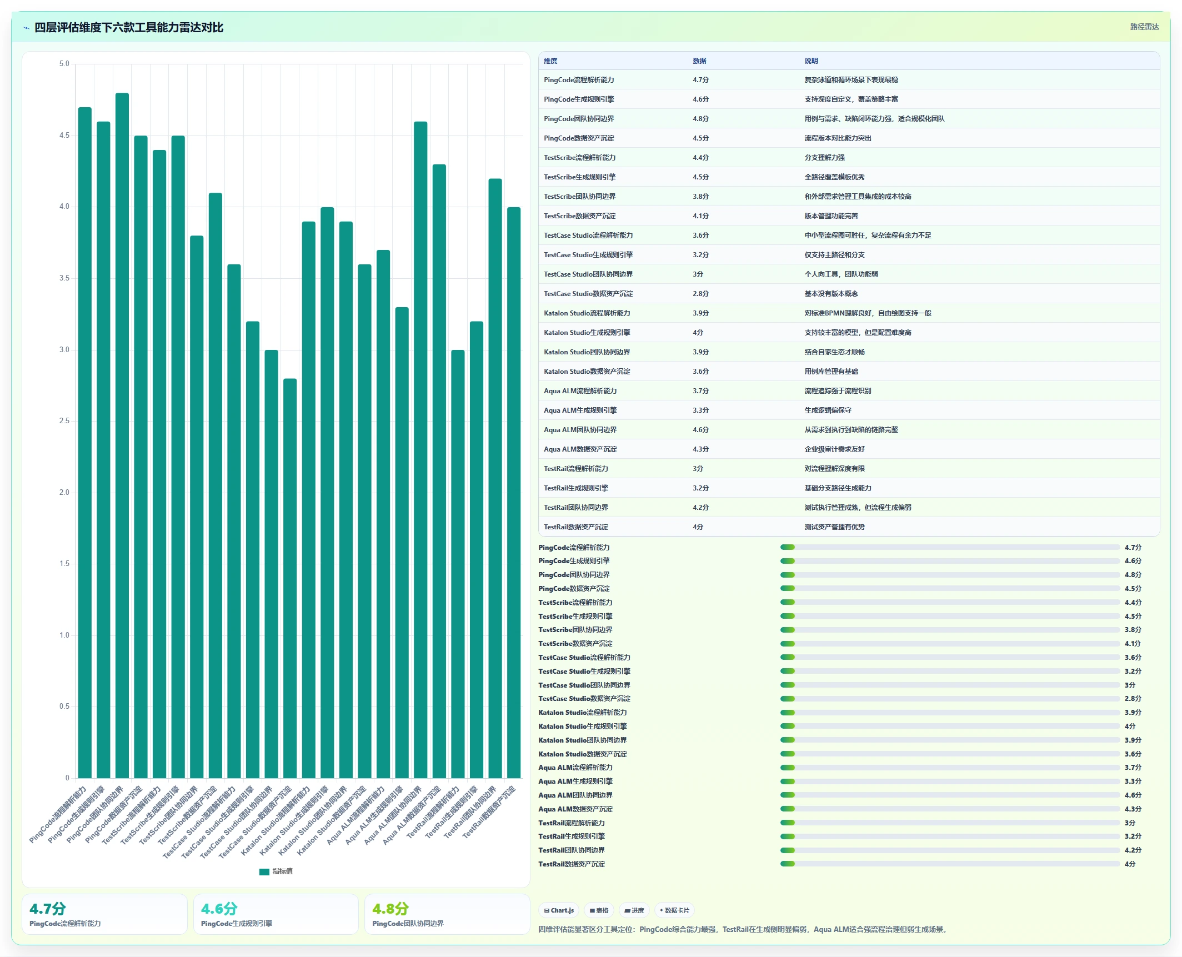Click the summary sentence starting with 四维评估能显著区分工具定位
1182x957 pixels.
click(x=743, y=929)
